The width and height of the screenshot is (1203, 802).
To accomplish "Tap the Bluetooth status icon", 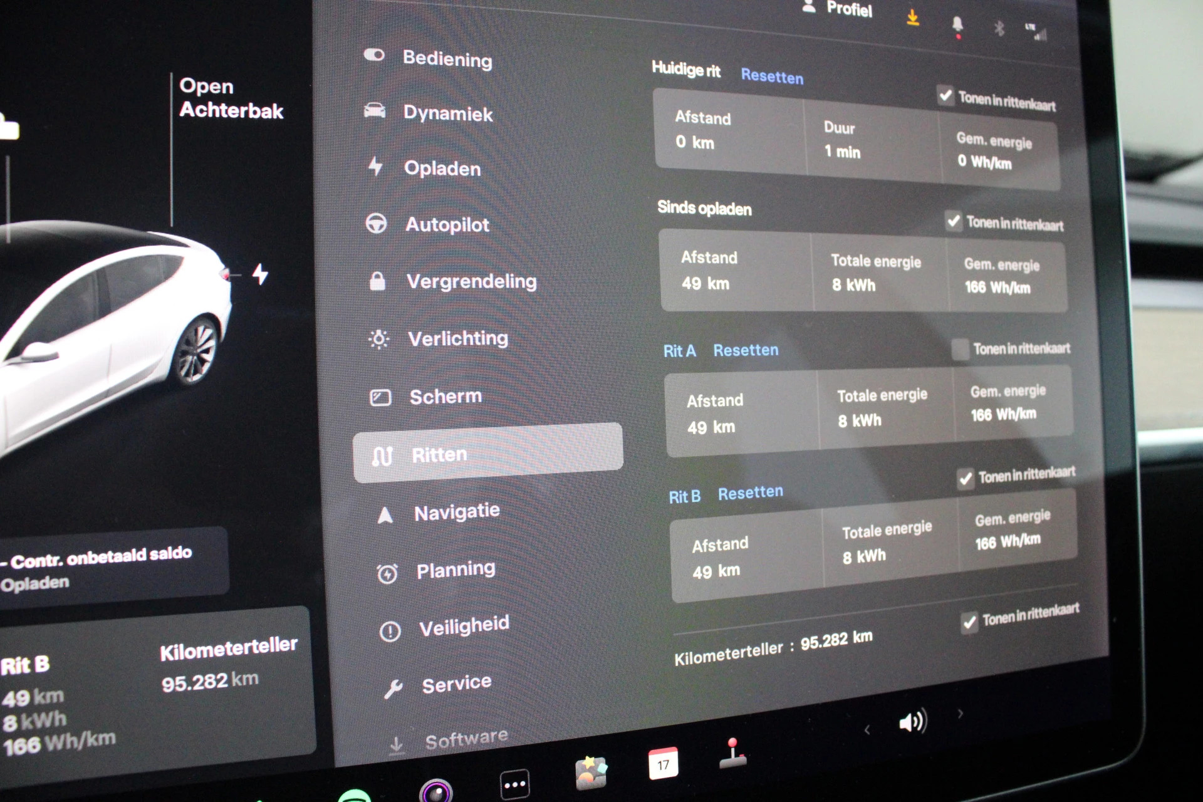I will 999,28.
